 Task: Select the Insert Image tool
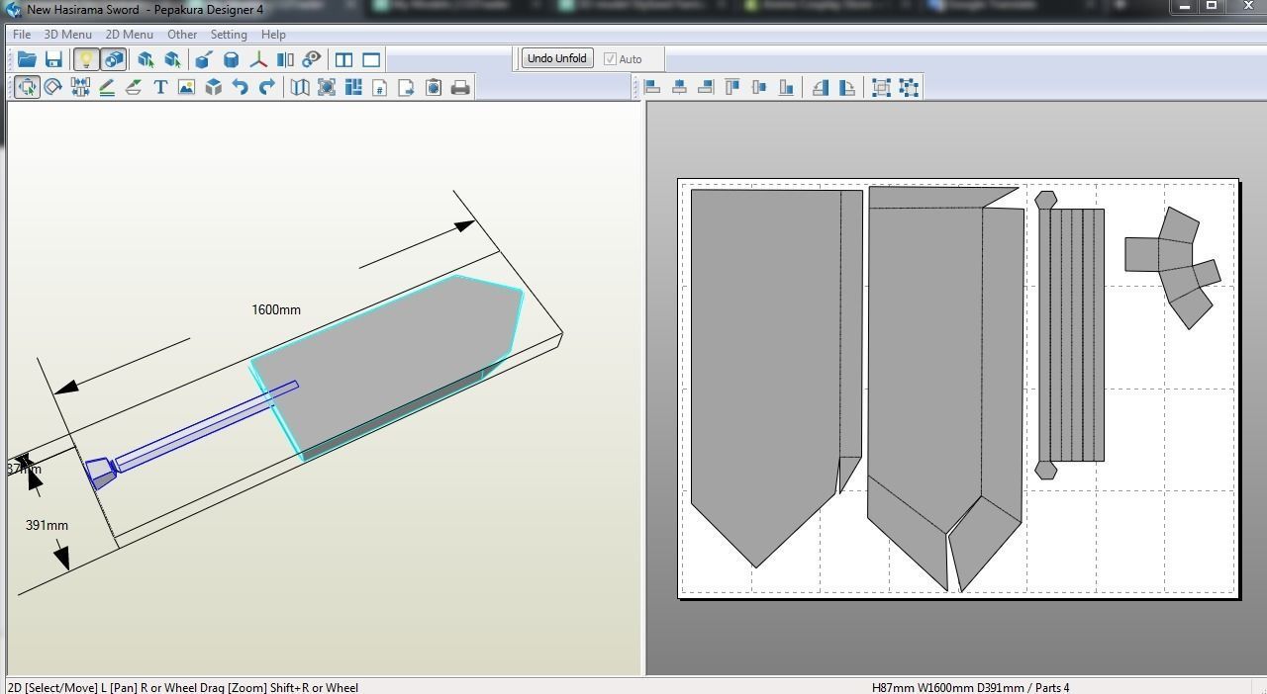tap(186, 87)
